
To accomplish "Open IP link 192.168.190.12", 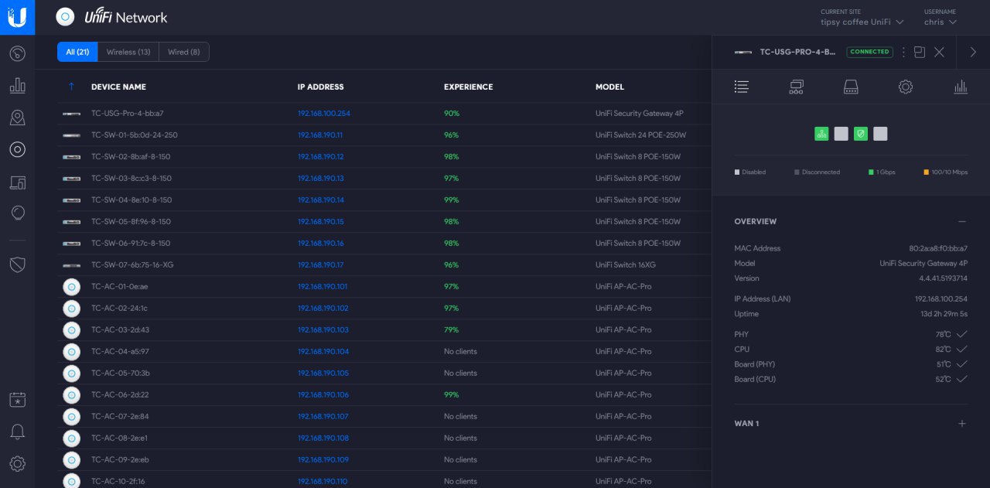I will pos(321,157).
